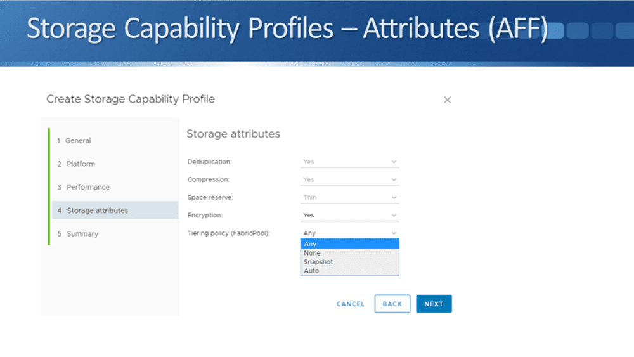Open the Platform wizard step
Image resolution: width=634 pixels, height=357 pixels.
click(81, 164)
